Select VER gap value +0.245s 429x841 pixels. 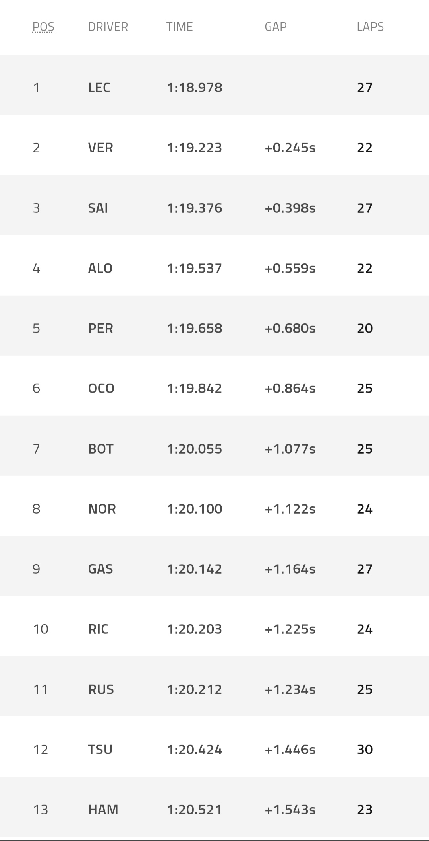click(290, 148)
